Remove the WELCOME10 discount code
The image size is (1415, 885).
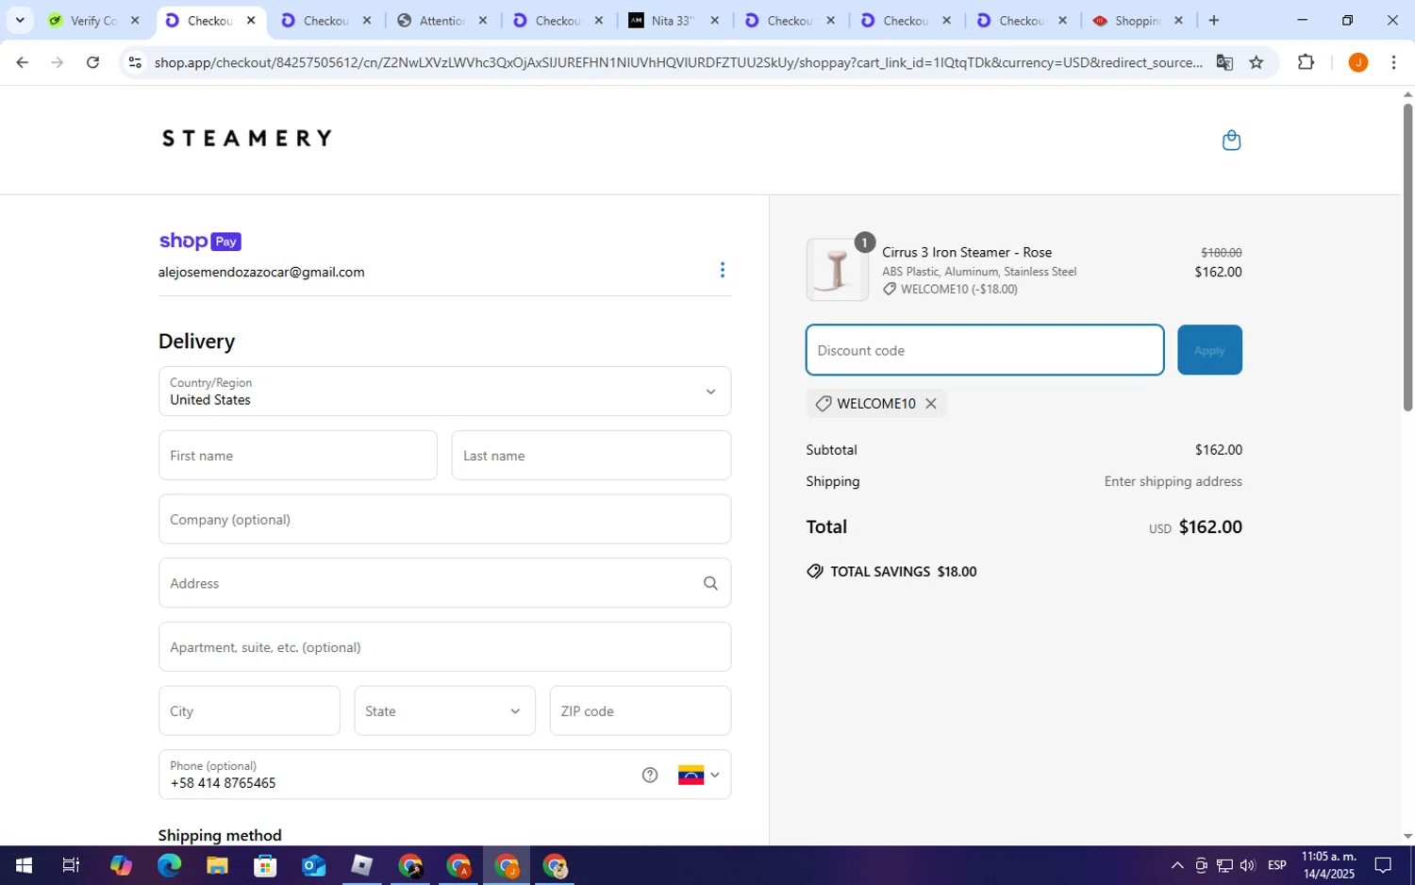931,403
